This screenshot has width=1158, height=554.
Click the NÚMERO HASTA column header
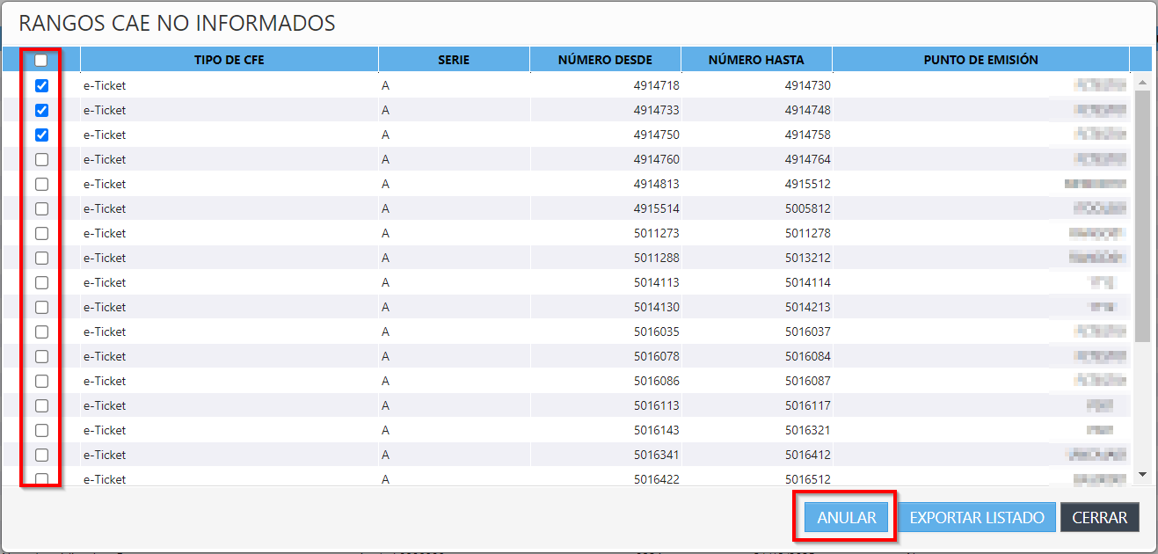756,60
